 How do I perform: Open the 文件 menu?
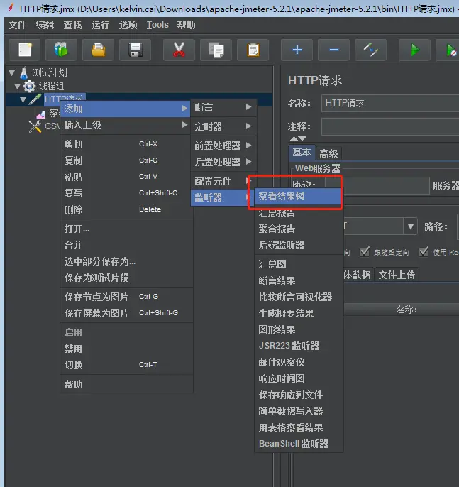pyautogui.click(x=17, y=25)
